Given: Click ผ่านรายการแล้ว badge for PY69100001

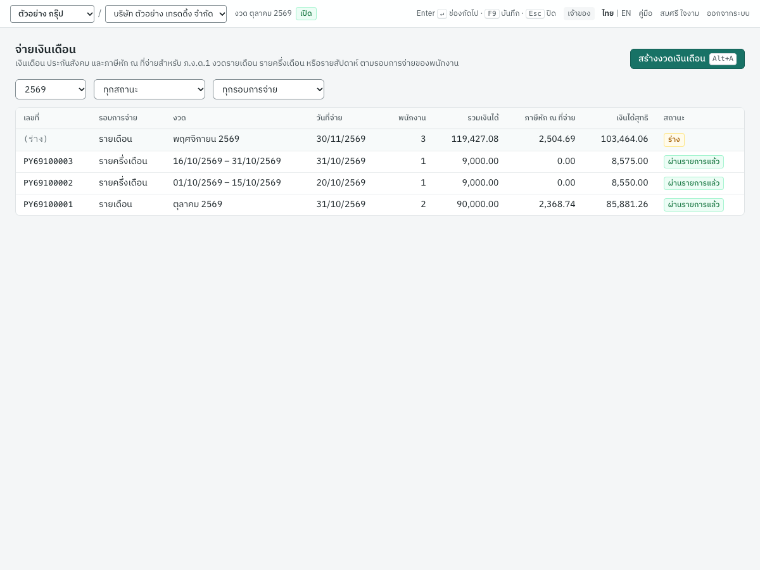Looking at the screenshot, I should point(693,205).
